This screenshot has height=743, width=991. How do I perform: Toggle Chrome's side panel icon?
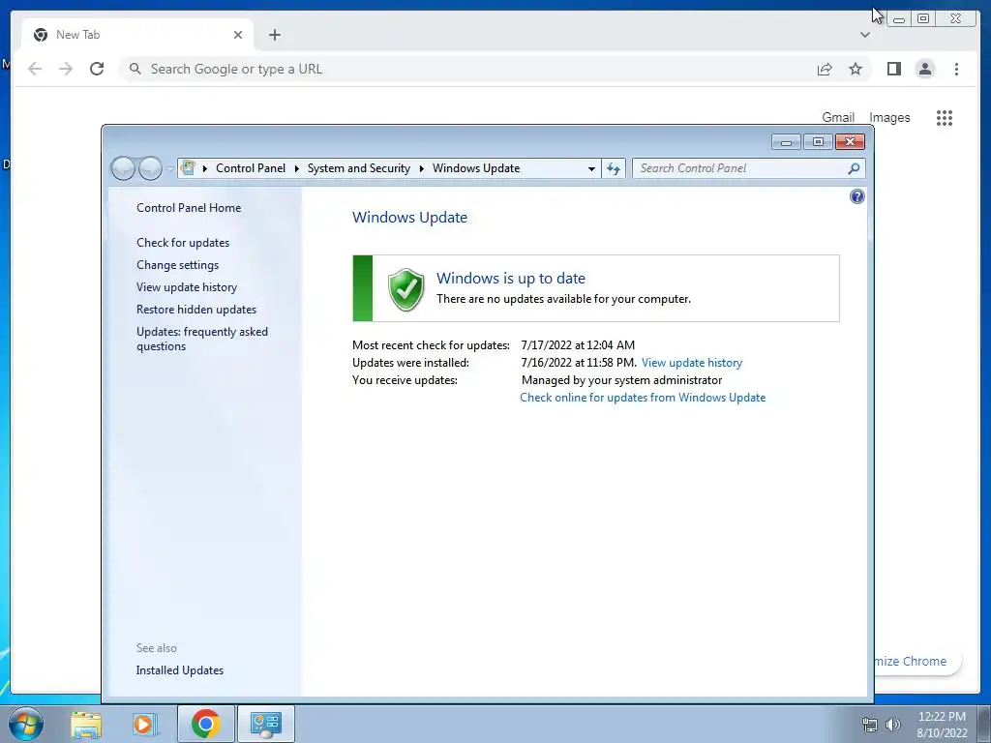pyautogui.click(x=893, y=69)
